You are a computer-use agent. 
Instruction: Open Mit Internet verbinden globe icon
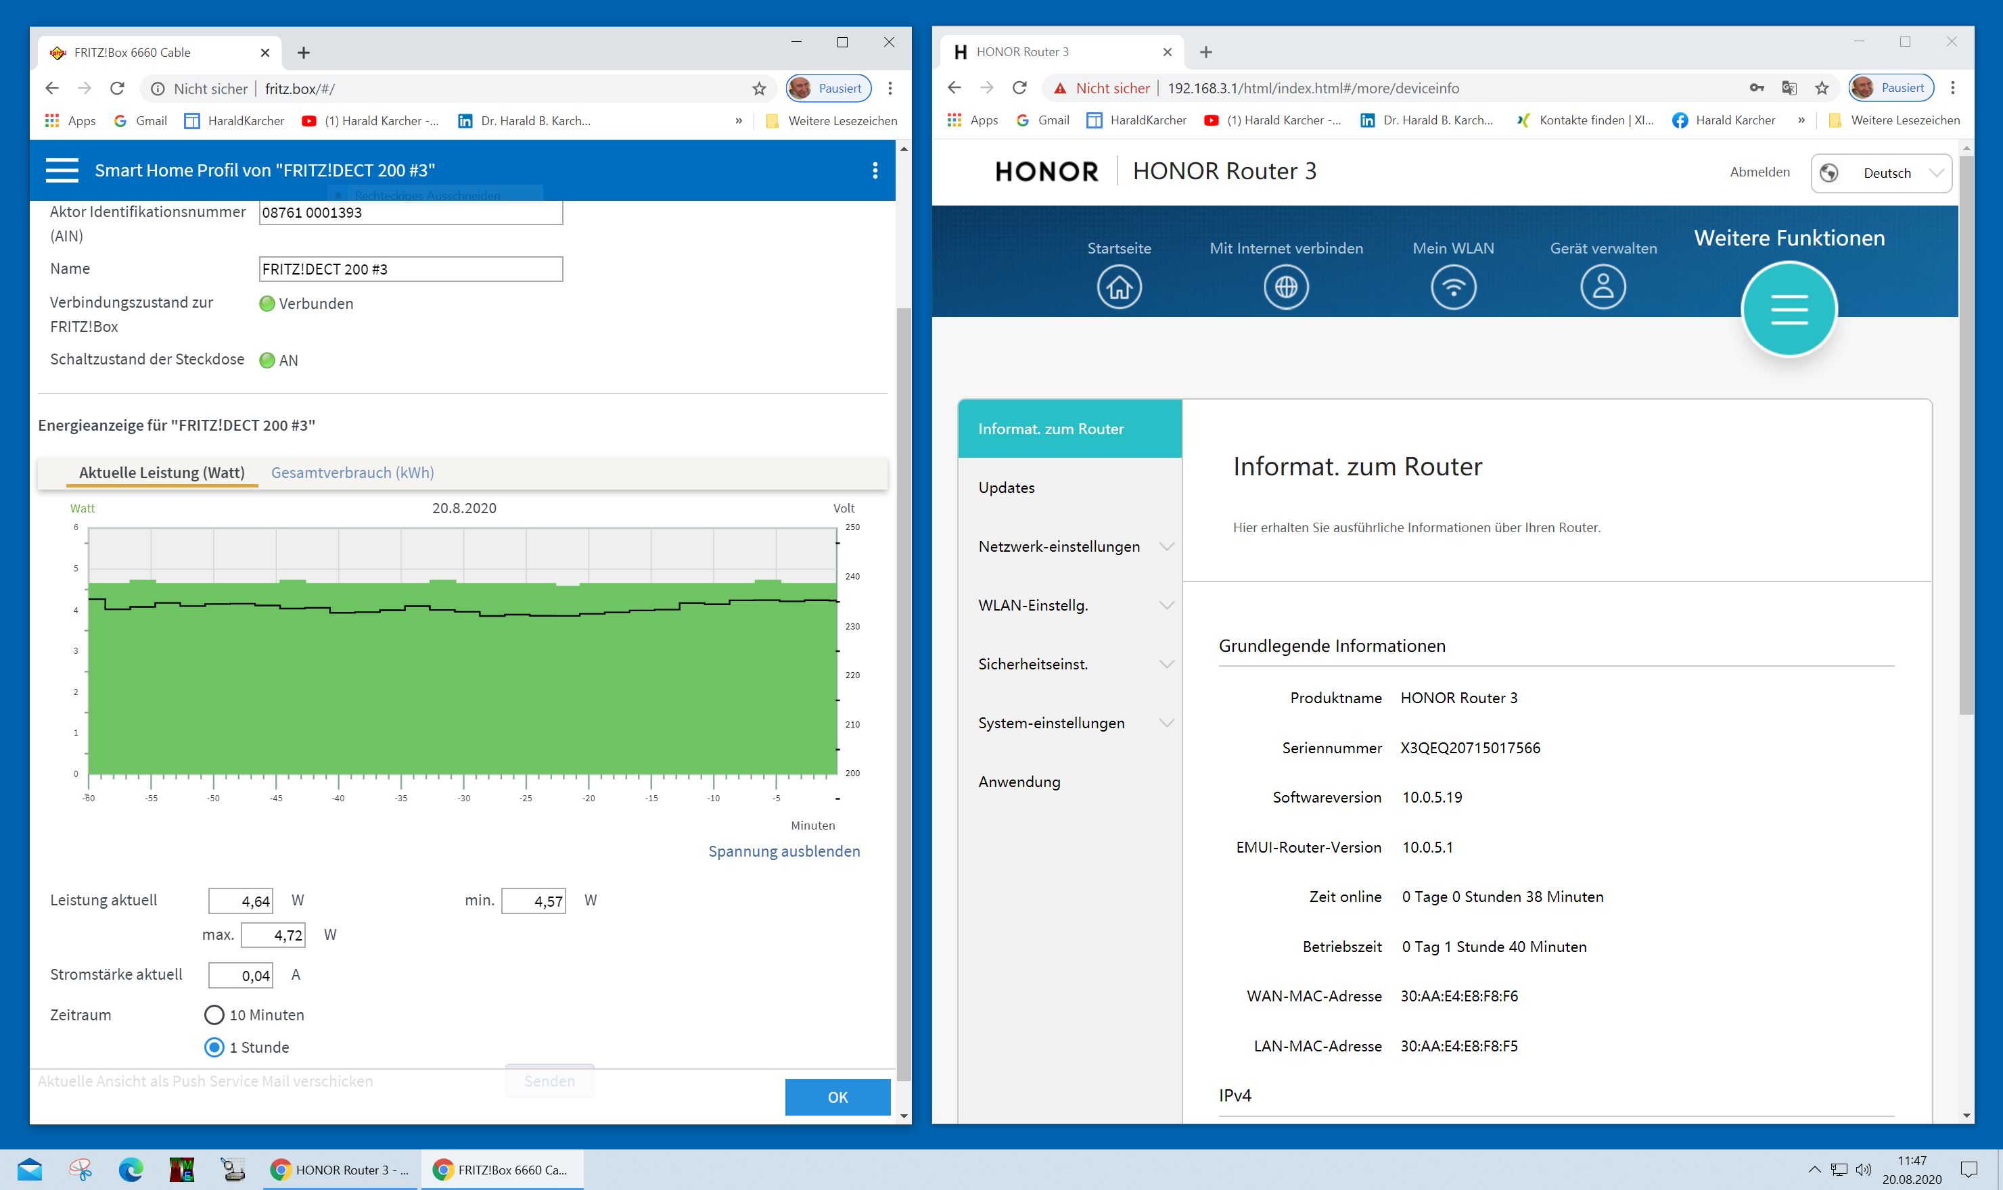click(x=1285, y=287)
